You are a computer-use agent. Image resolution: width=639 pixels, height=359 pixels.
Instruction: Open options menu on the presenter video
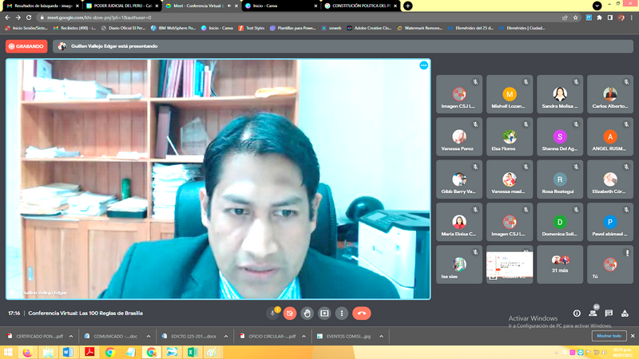pos(423,65)
